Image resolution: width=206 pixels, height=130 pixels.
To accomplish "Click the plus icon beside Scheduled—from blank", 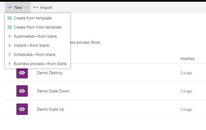I will click(x=9, y=54).
